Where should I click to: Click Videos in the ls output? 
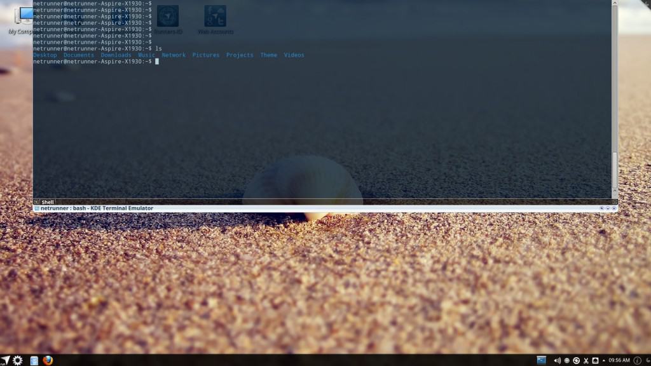[x=294, y=55]
